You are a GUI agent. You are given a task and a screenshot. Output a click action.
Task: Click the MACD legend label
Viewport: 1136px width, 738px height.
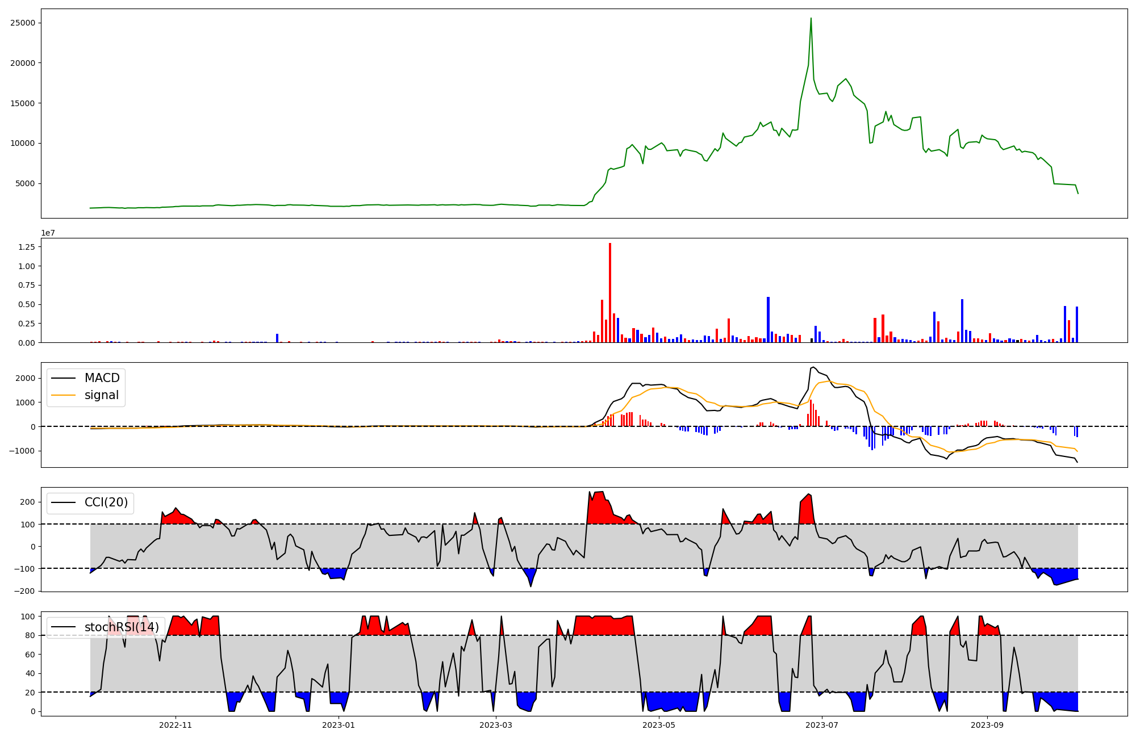pyautogui.click(x=102, y=378)
